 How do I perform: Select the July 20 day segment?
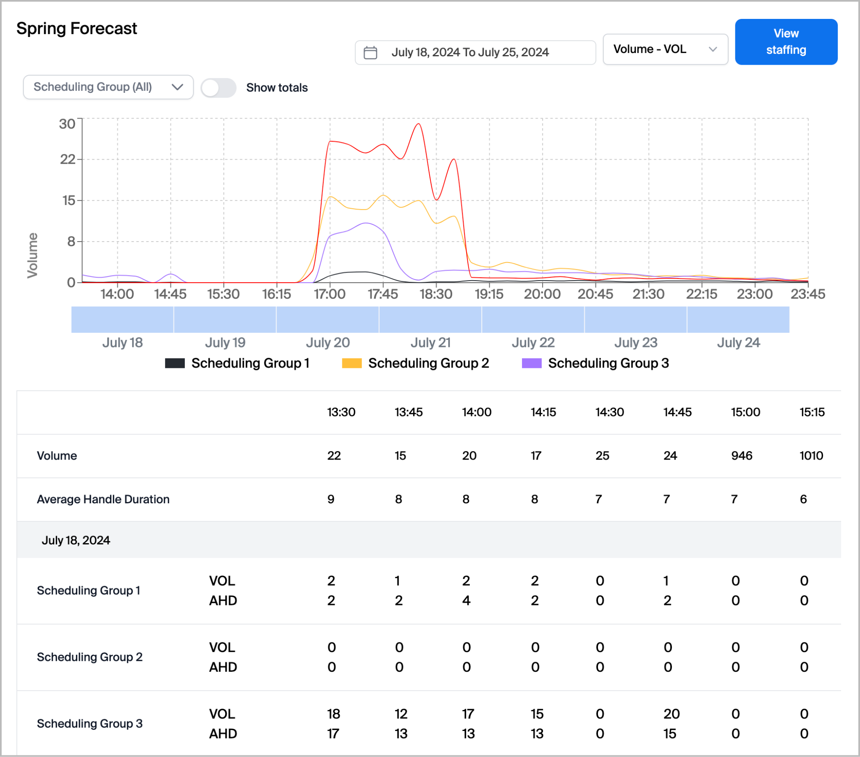click(x=328, y=320)
